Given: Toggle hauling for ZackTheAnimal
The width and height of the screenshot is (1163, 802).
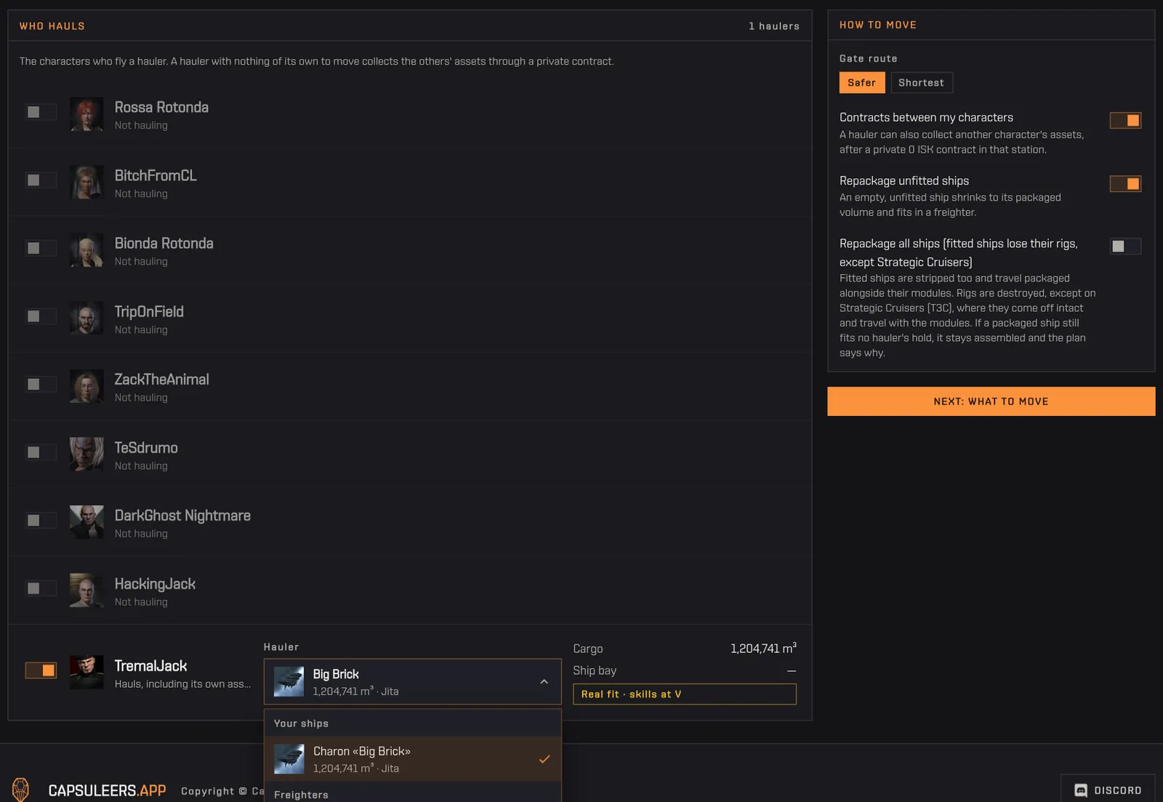Looking at the screenshot, I should (41, 384).
